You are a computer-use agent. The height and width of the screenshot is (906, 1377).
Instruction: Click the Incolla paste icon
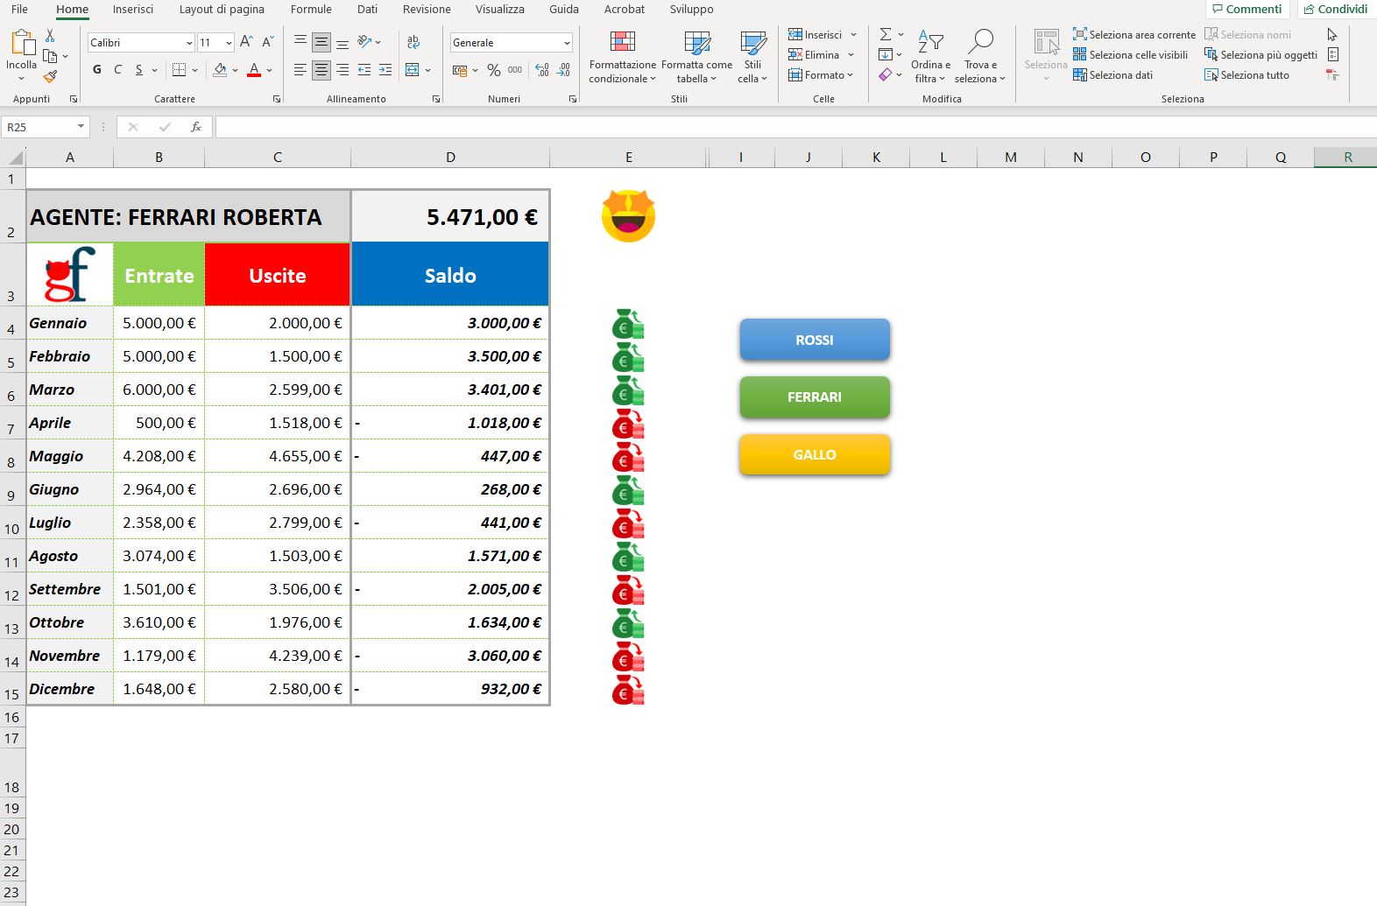click(21, 42)
